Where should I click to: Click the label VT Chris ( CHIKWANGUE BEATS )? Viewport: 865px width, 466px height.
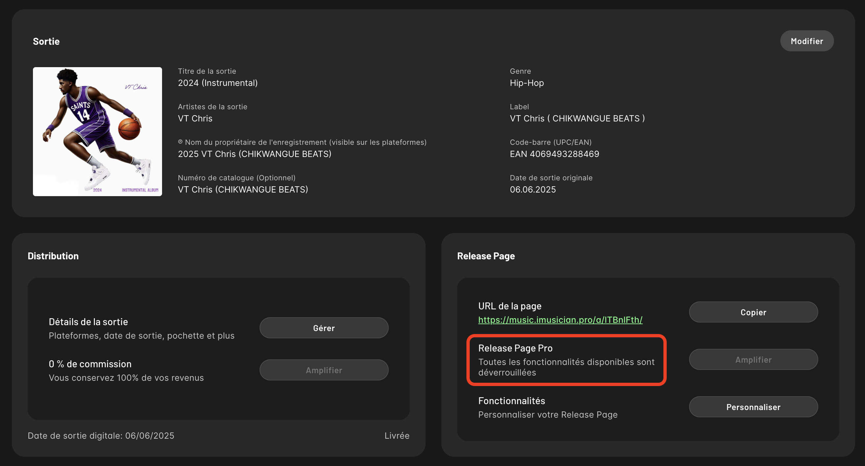click(x=577, y=118)
